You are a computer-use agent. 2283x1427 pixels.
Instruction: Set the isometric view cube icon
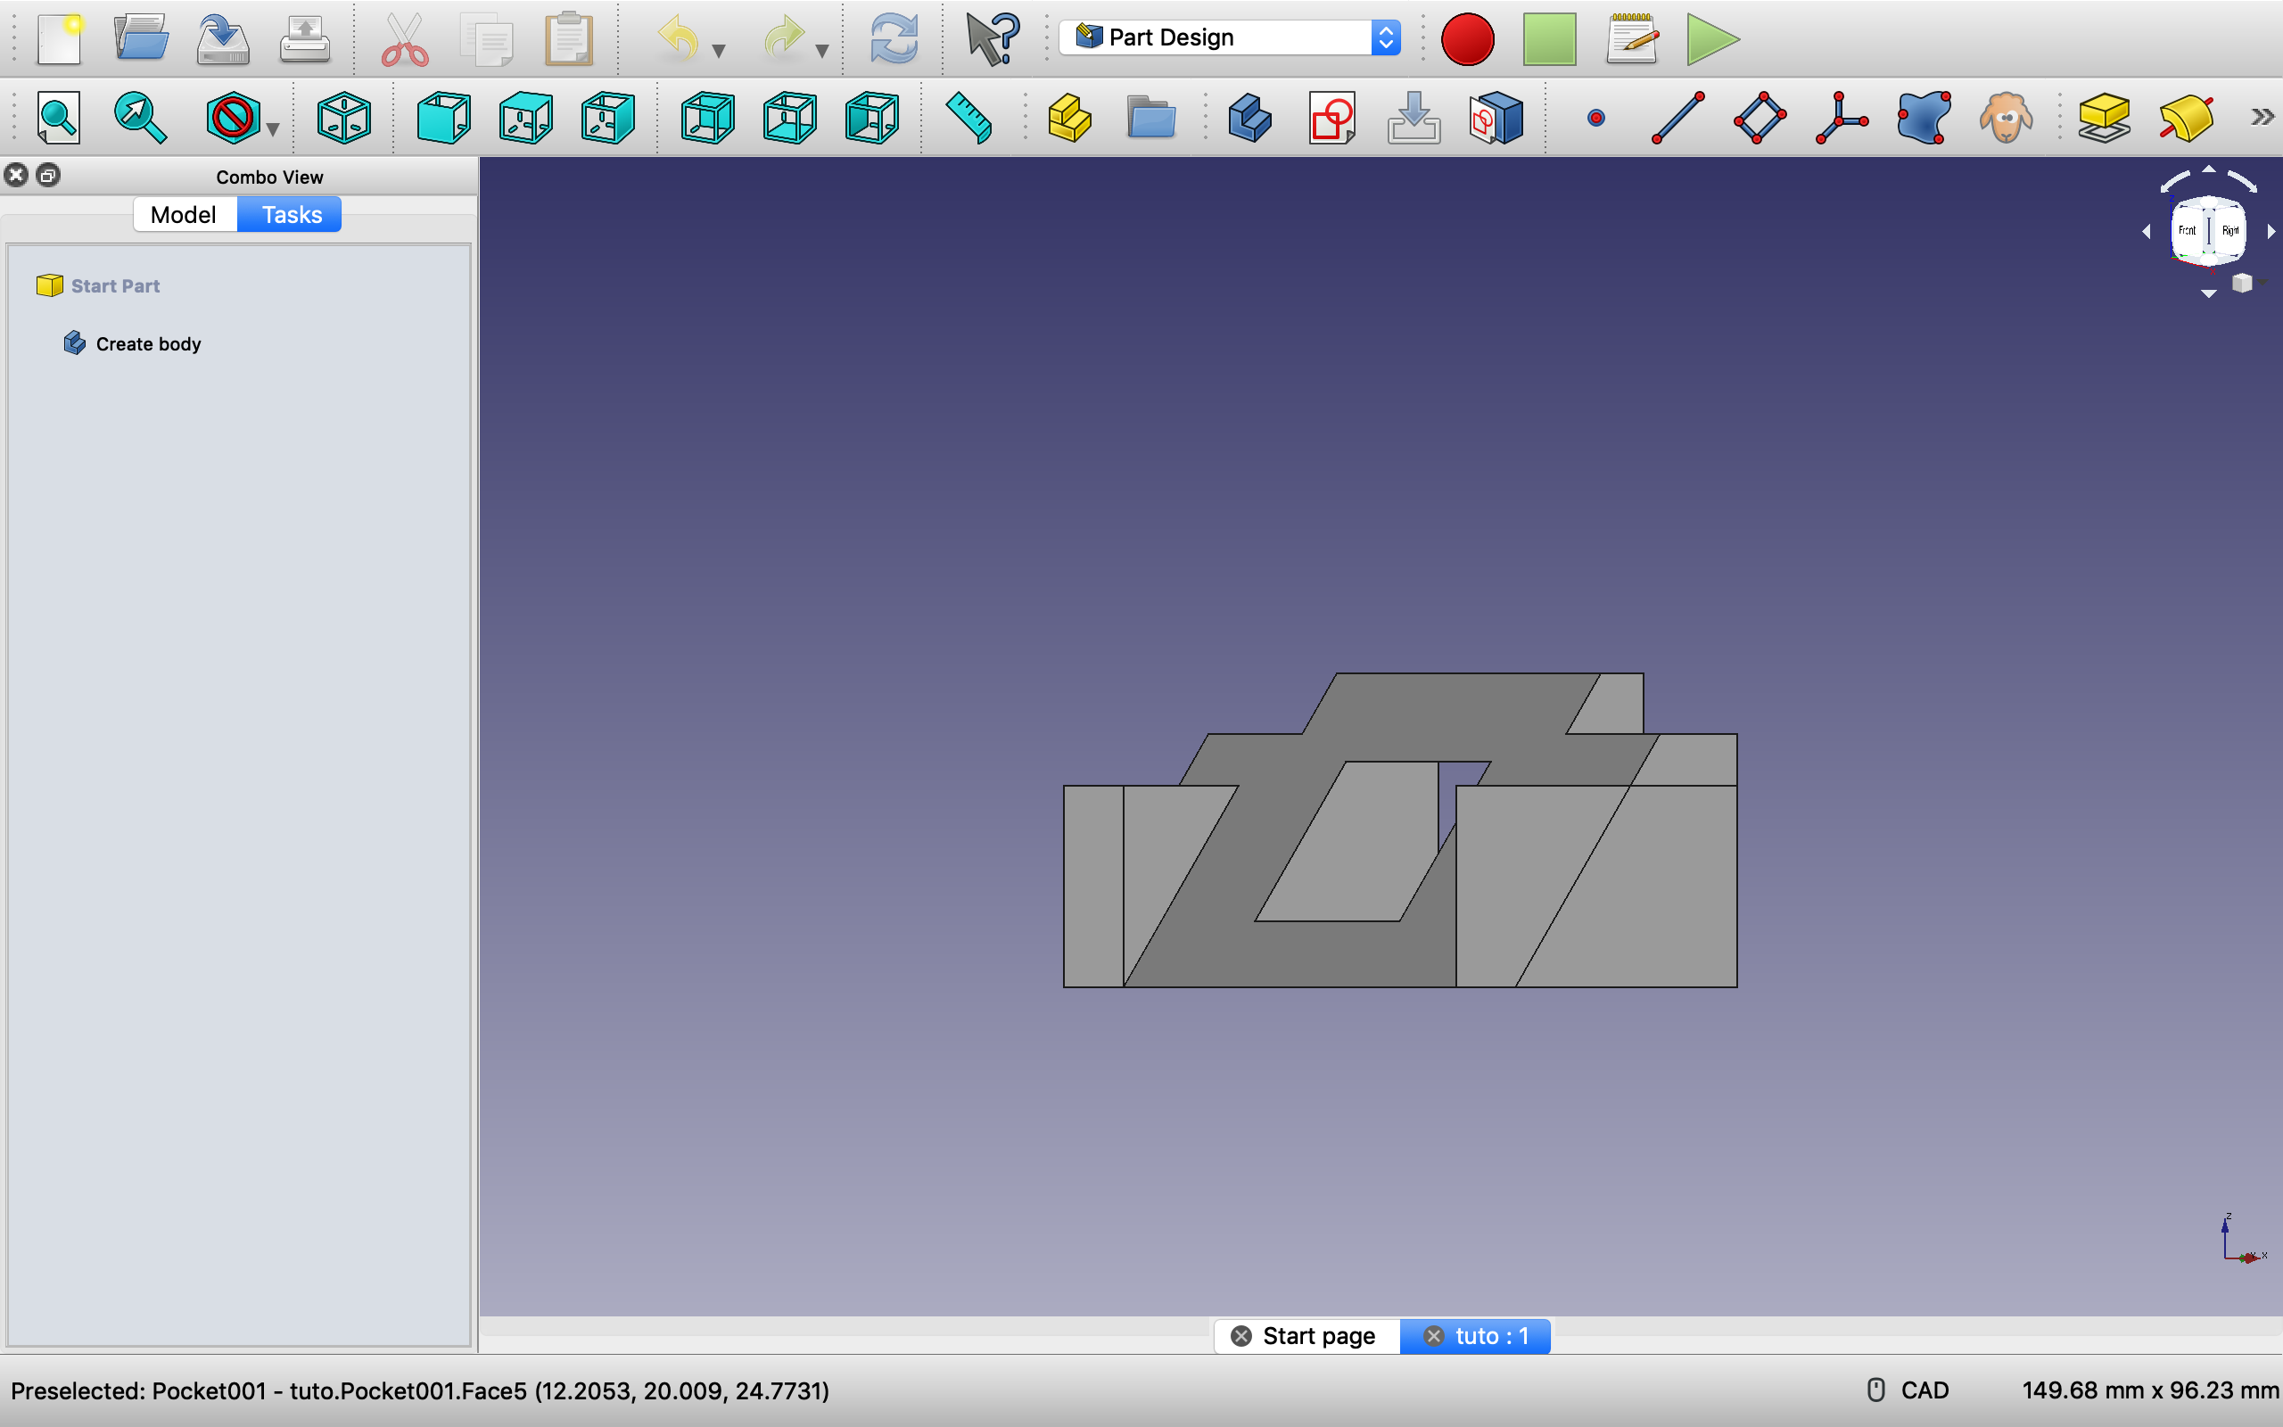[343, 118]
